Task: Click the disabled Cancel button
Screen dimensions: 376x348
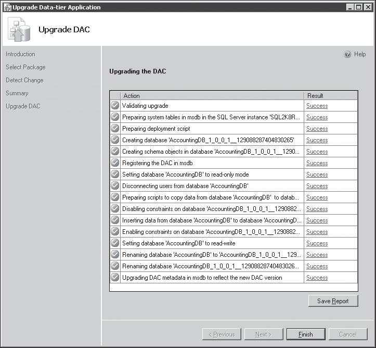Action: (348, 334)
